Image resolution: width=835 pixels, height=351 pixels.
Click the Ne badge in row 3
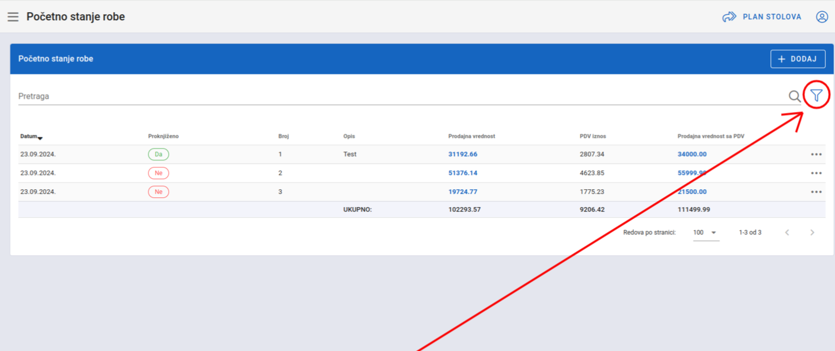[x=159, y=192]
